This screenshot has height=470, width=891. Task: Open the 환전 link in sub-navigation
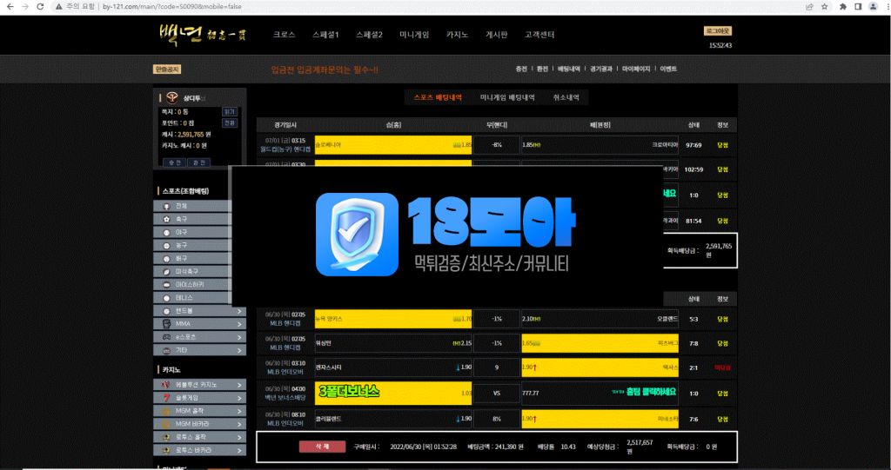[542, 69]
